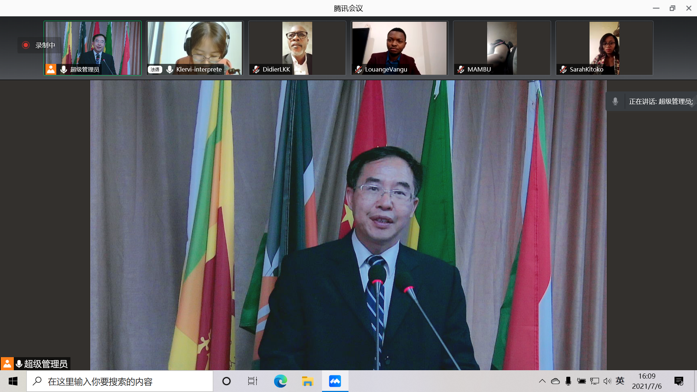Viewport: 697px width, 392px height.
Task: Open the Windows Start menu
Action: coord(13,381)
